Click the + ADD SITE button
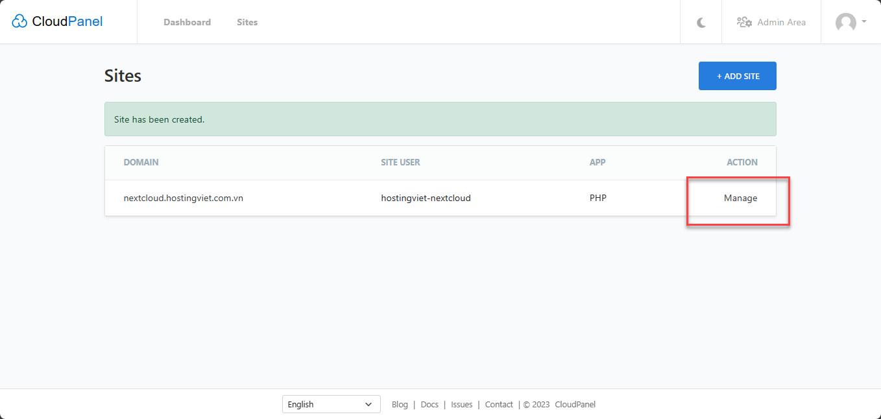The image size is (881, 419). point(737,75)
